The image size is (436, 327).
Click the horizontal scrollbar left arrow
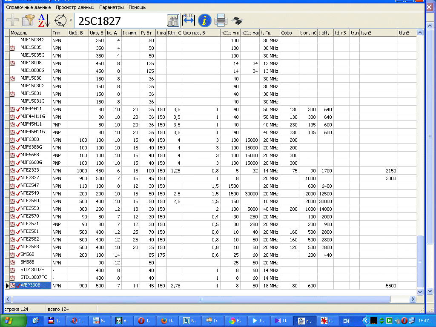point(8,299)
